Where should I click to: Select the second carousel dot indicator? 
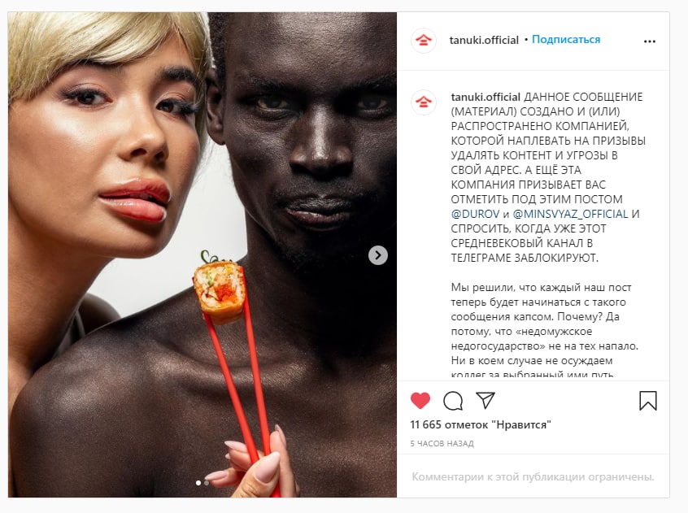pyautogui.click(x=207, y=483)
